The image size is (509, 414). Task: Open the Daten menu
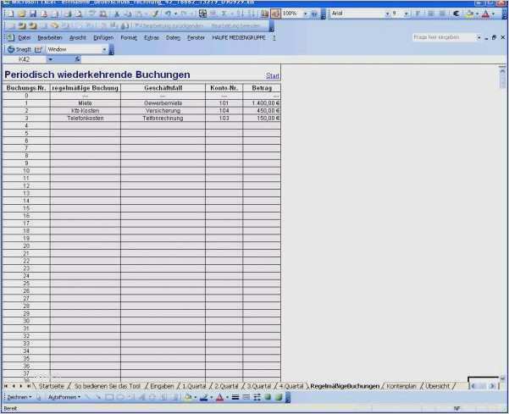173,37
